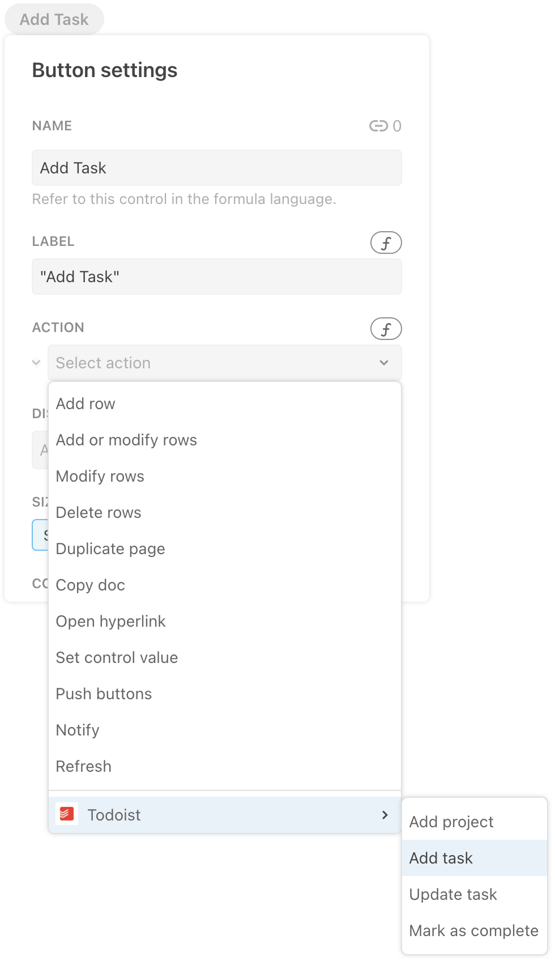Open formula editor for the Label field
Viewport: 555px width, 961px height.
tap(386, 243)
